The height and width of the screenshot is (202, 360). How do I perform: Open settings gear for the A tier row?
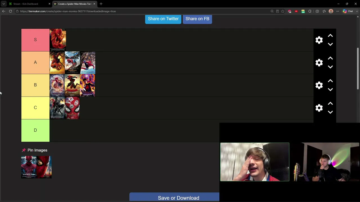pyautogui.click(x=319, y=63)
